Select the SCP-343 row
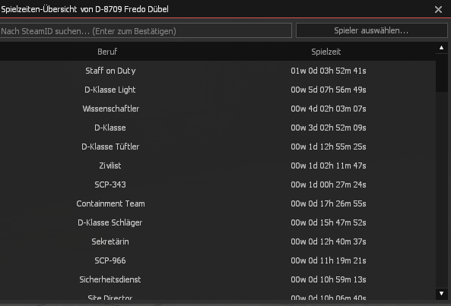Viewport: 451px width, 306px height. [x=218, y=185]
